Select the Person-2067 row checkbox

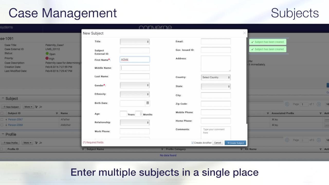2,119
